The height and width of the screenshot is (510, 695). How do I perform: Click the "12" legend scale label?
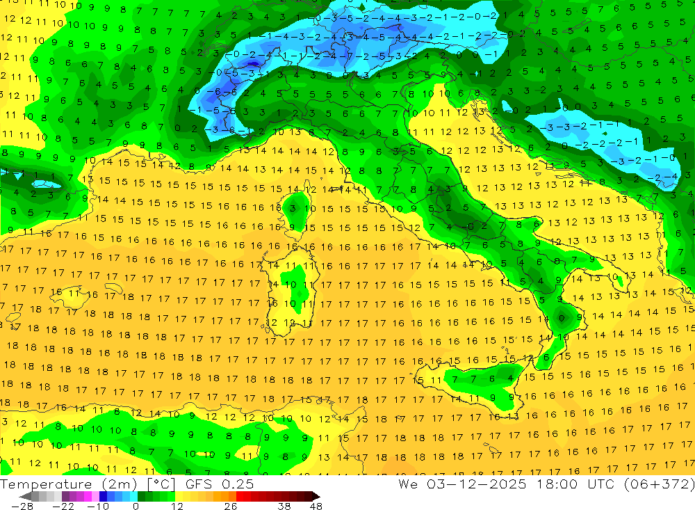coord(177,506)
